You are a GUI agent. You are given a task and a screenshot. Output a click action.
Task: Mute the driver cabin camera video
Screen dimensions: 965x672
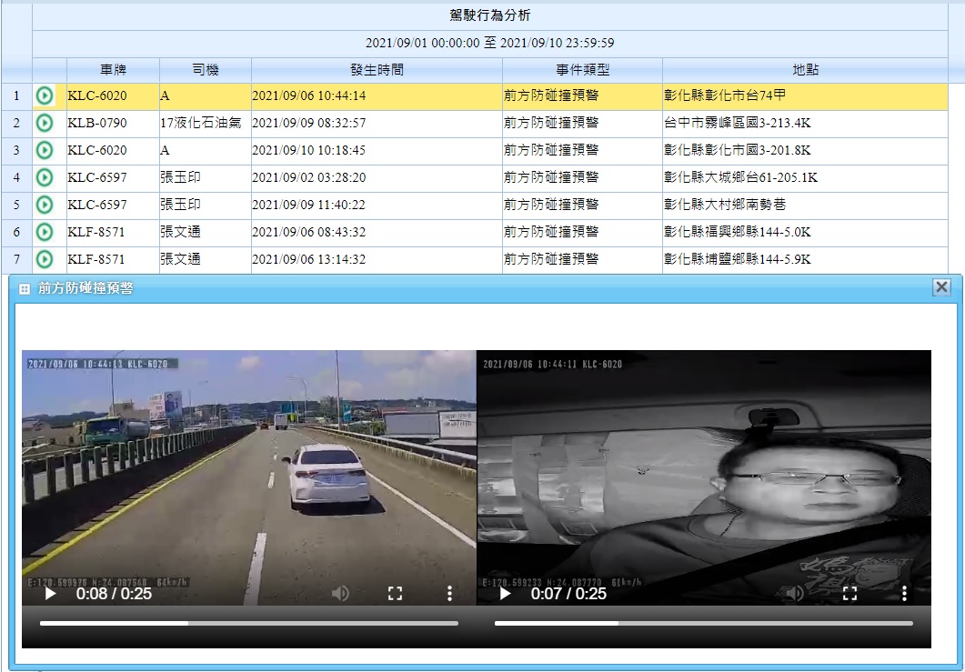click(x=795, y=593)
